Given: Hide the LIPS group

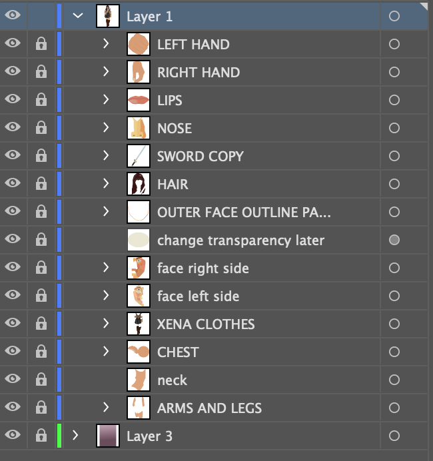Looking at the screenshot, I should coord(13,99).
